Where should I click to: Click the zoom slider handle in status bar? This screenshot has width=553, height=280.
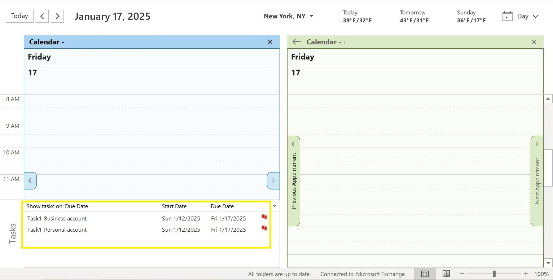495,274
